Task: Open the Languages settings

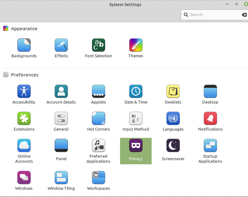Action: click(173, 119)
